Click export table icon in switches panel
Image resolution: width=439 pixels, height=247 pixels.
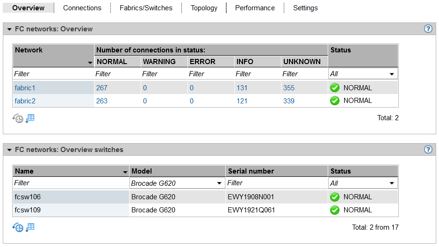30,227
